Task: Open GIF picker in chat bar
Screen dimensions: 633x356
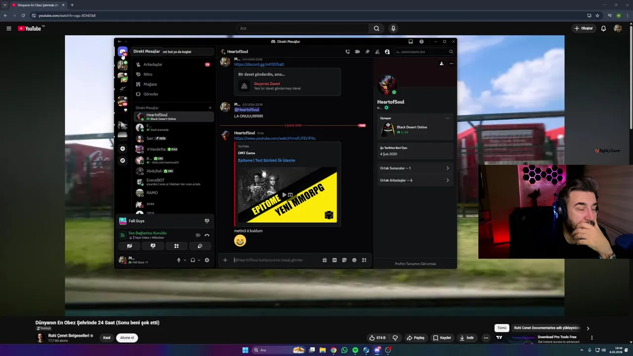Action: point(334,260)
